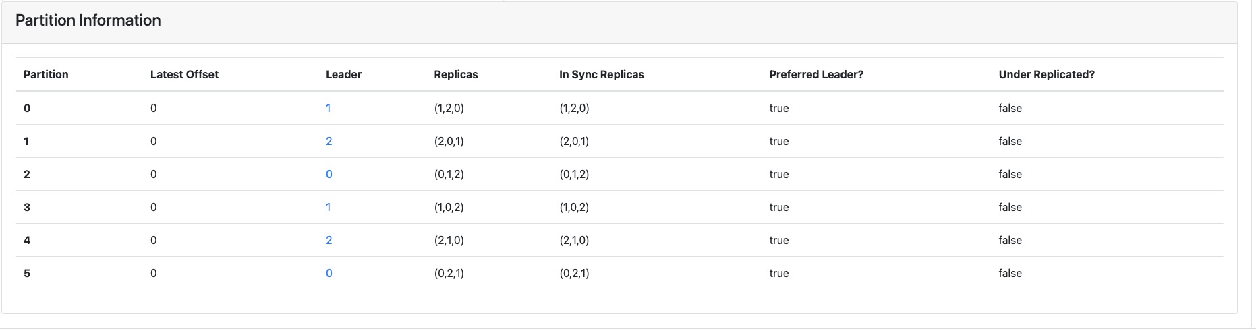Open leader broker 2 link for partition 1

click(329, 141)
